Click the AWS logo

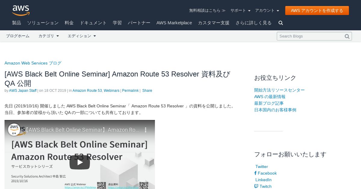click(21, 10)
